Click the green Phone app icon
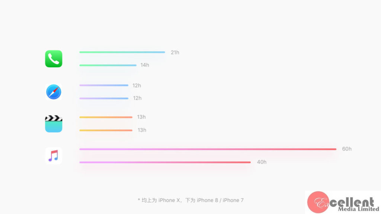 pos(54,59)
